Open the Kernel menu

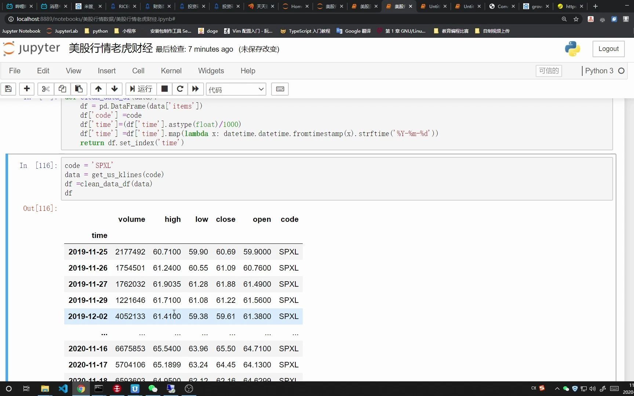(x=171, y=71)
